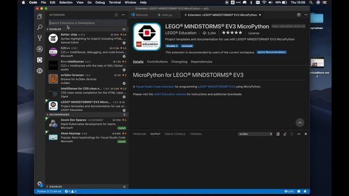Split the editor to the right

tap(299, 15)
